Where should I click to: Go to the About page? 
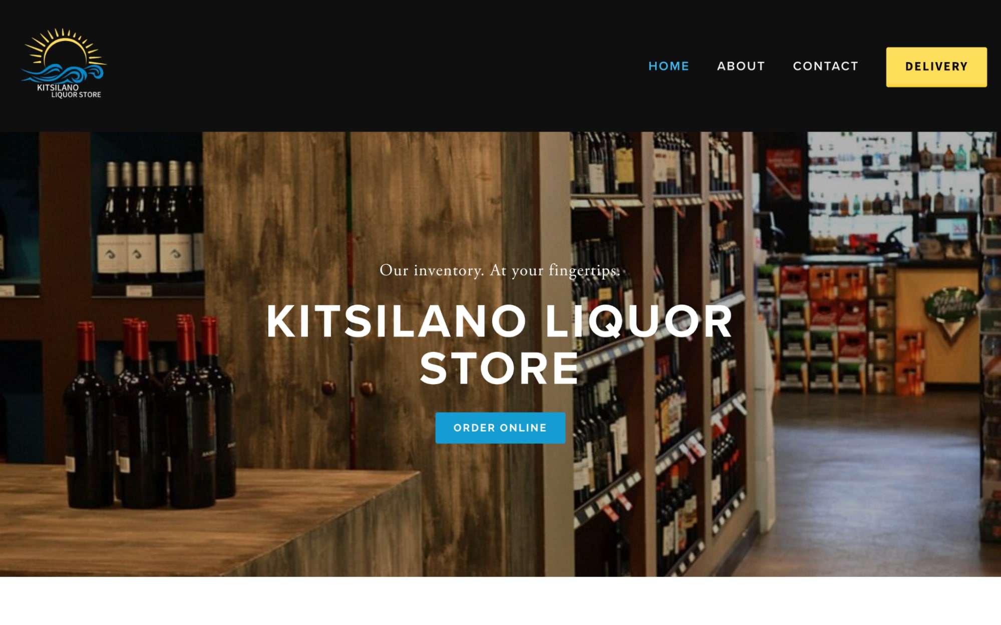(x=741, y=66)
